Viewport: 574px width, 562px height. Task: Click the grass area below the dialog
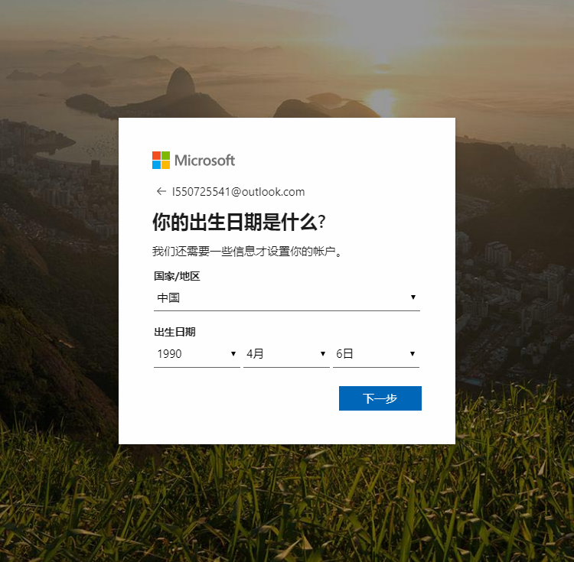click(x=287, y=505)
